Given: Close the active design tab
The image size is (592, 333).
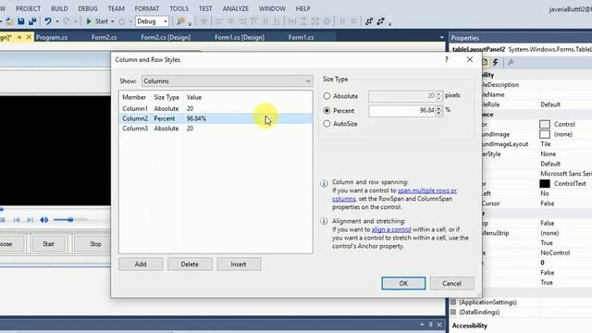Looking at the screenshot, I should (x=29, y=37).
